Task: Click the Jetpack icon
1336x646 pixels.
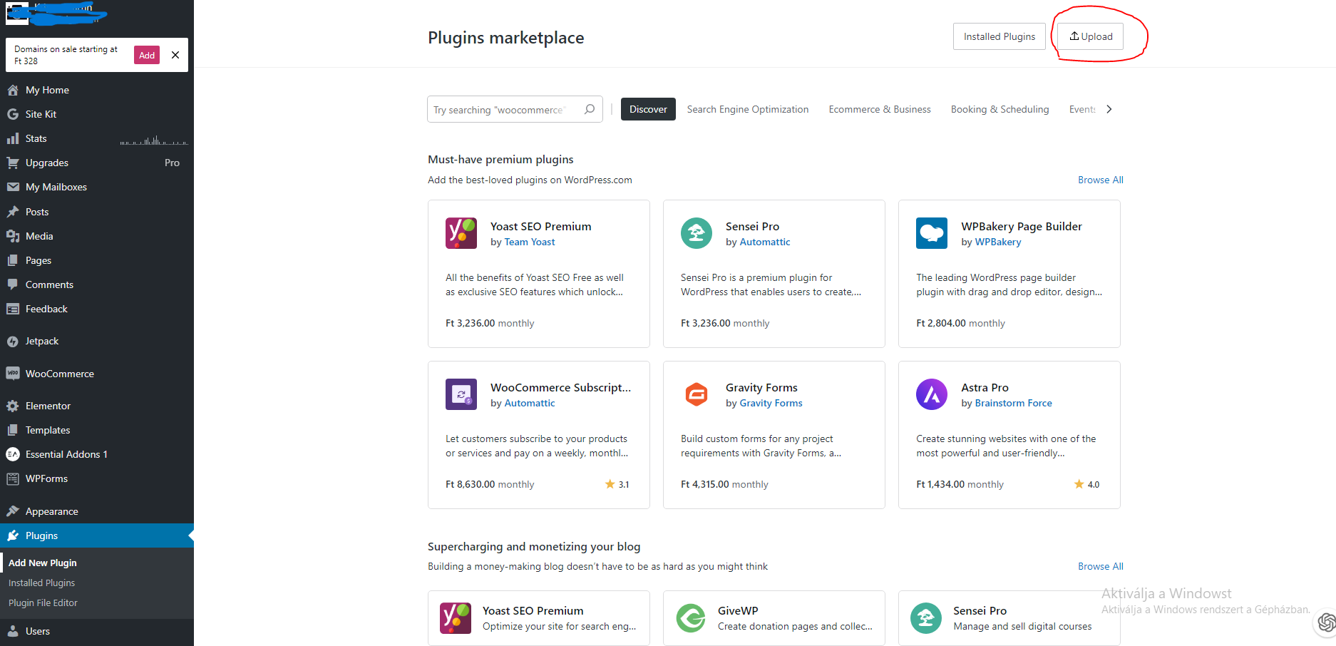Action: (13, 342)
